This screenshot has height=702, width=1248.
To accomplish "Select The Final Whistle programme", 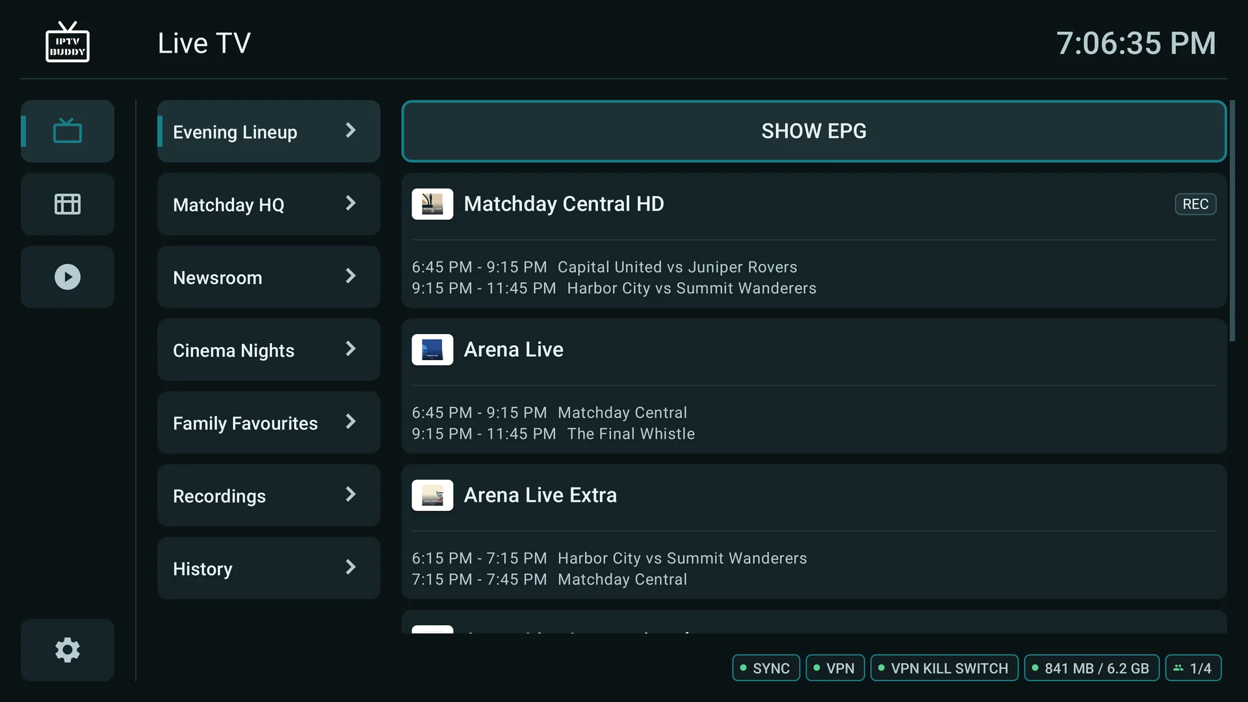I will [553, 434].
